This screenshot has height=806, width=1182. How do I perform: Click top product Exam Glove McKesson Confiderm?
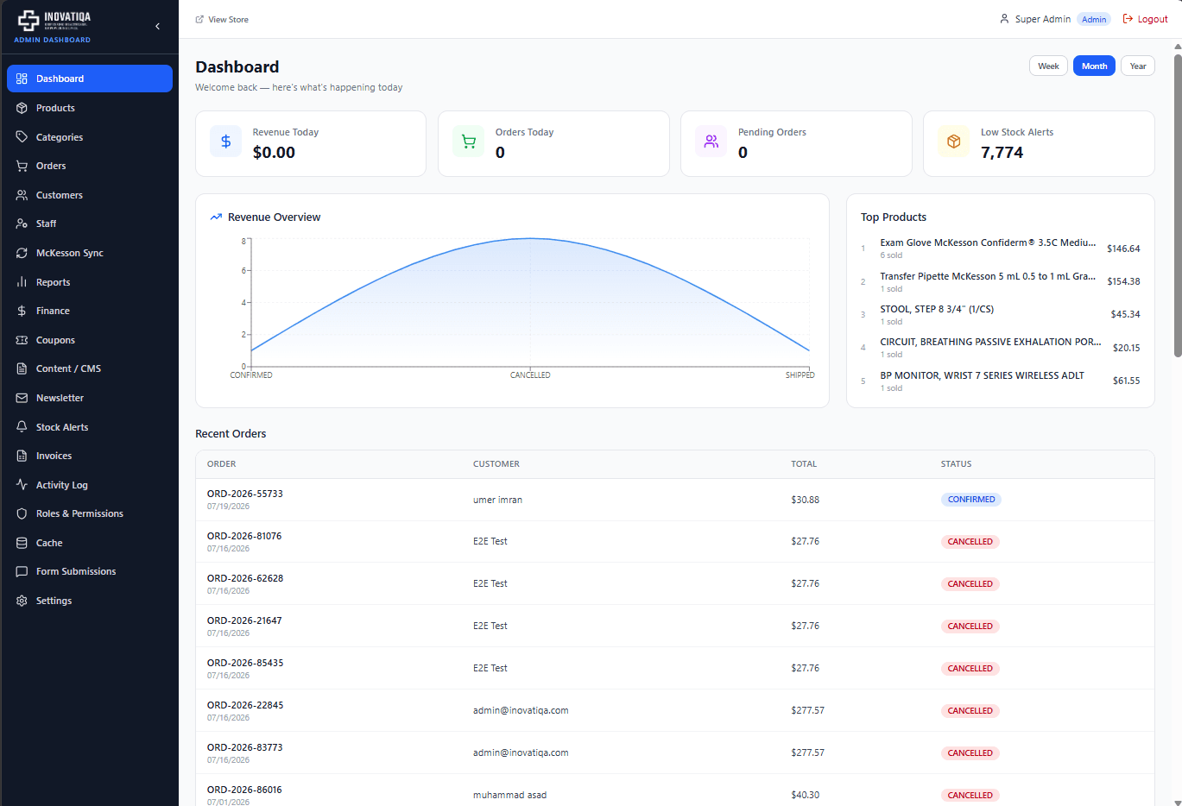tap(988, 242)
